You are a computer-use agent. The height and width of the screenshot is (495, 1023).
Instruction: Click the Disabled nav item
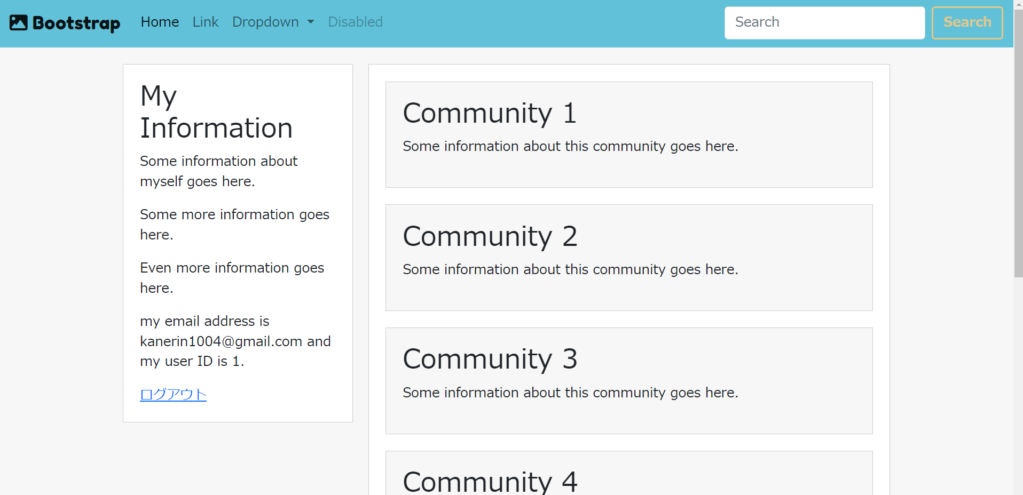tap(355, 22)
